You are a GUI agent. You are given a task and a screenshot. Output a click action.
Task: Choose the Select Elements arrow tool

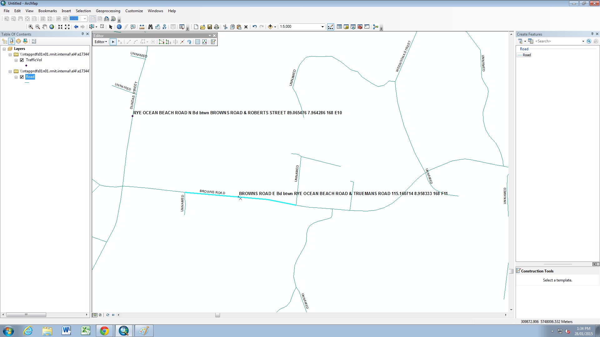pos(111,27)
